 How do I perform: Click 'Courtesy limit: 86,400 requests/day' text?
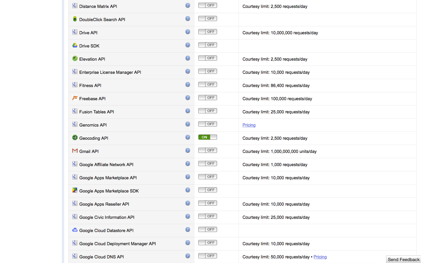276,85
